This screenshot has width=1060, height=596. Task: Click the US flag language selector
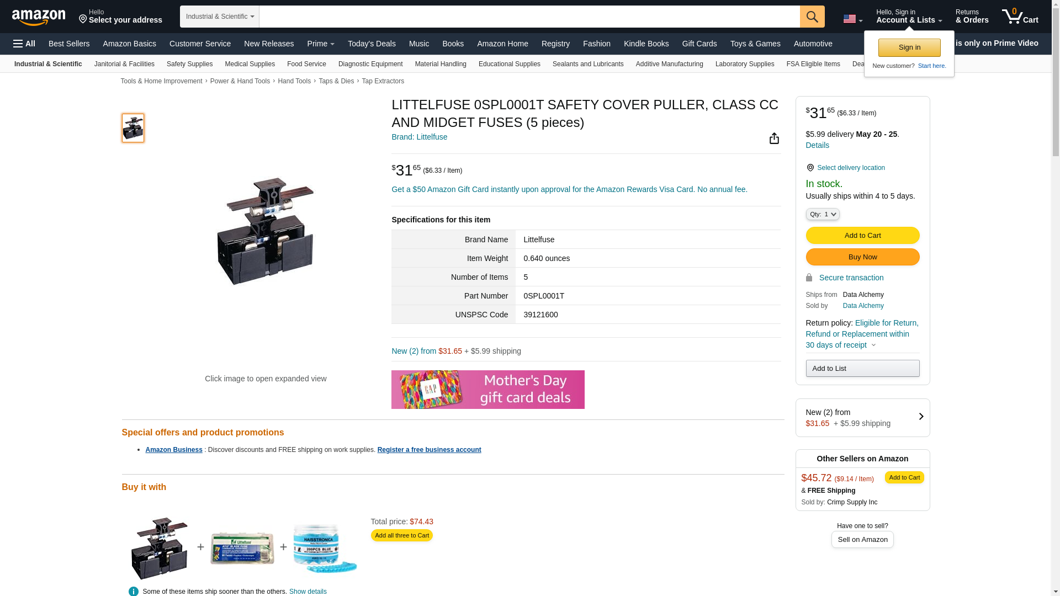tap(853, 19)
